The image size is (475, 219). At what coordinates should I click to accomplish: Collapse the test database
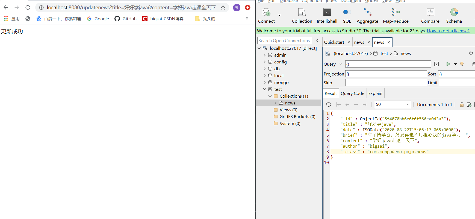264,89
